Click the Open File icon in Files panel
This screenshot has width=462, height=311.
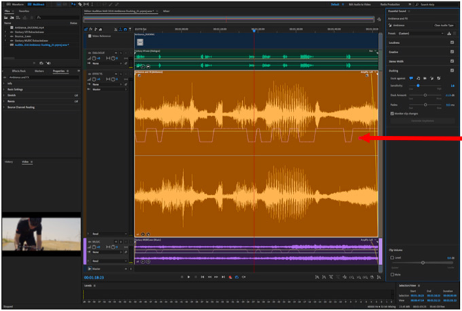(x=7, y=18)
